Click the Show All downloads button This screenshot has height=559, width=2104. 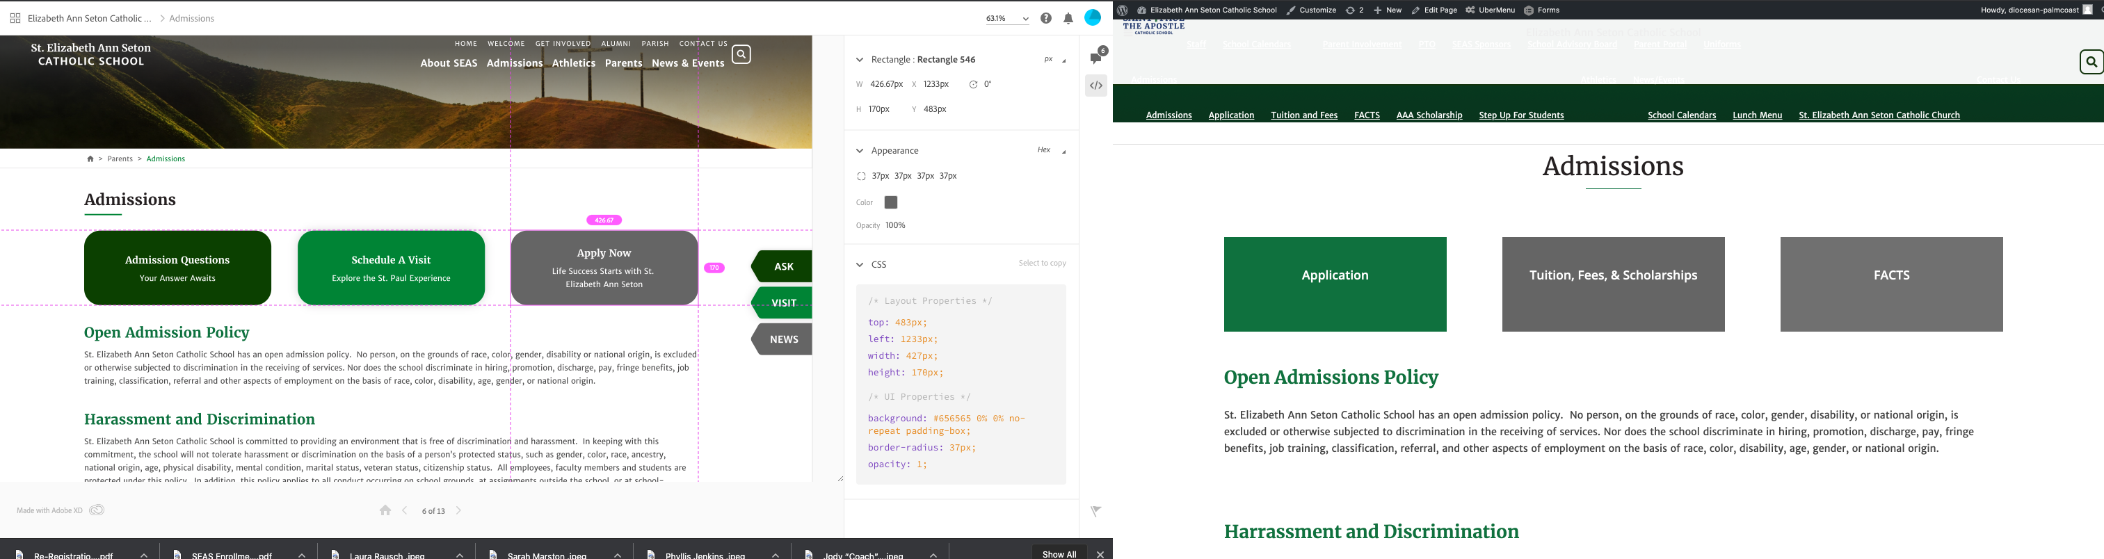(x=1059, y=553)
